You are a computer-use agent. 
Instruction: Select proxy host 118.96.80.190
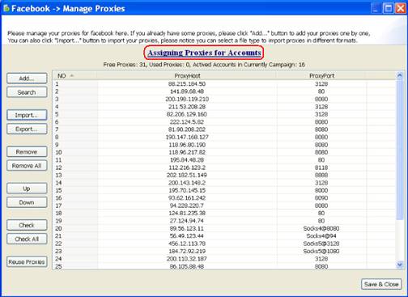(187, 145)
